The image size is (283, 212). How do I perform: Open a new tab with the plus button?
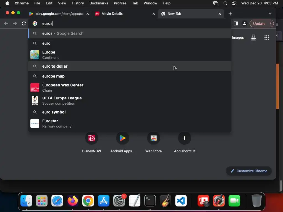coord(230,14)
